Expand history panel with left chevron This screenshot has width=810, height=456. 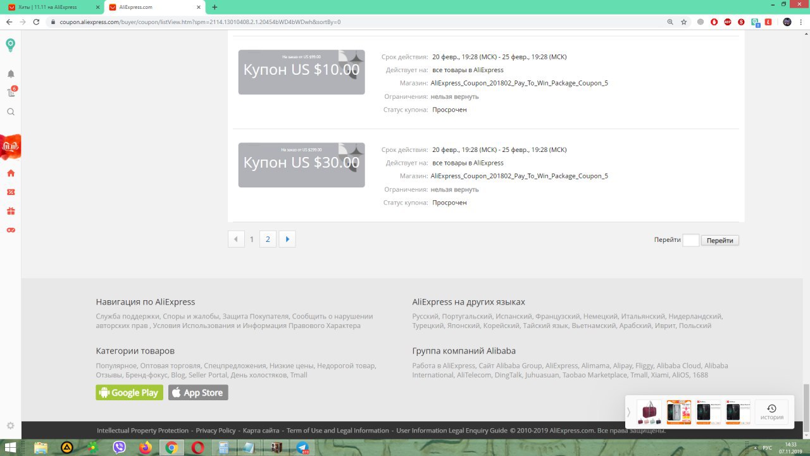click(x=628, y=412)
